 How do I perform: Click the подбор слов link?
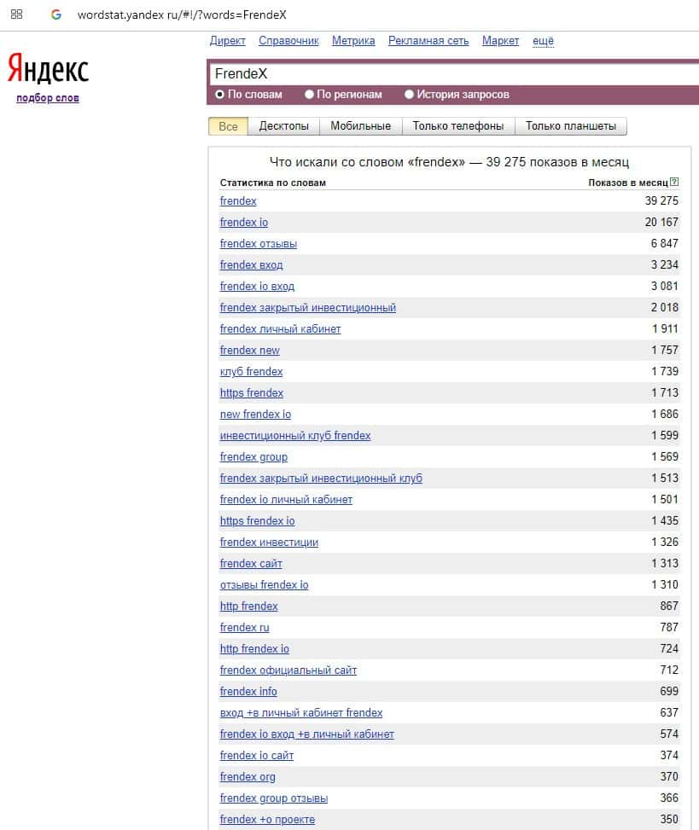48,98
